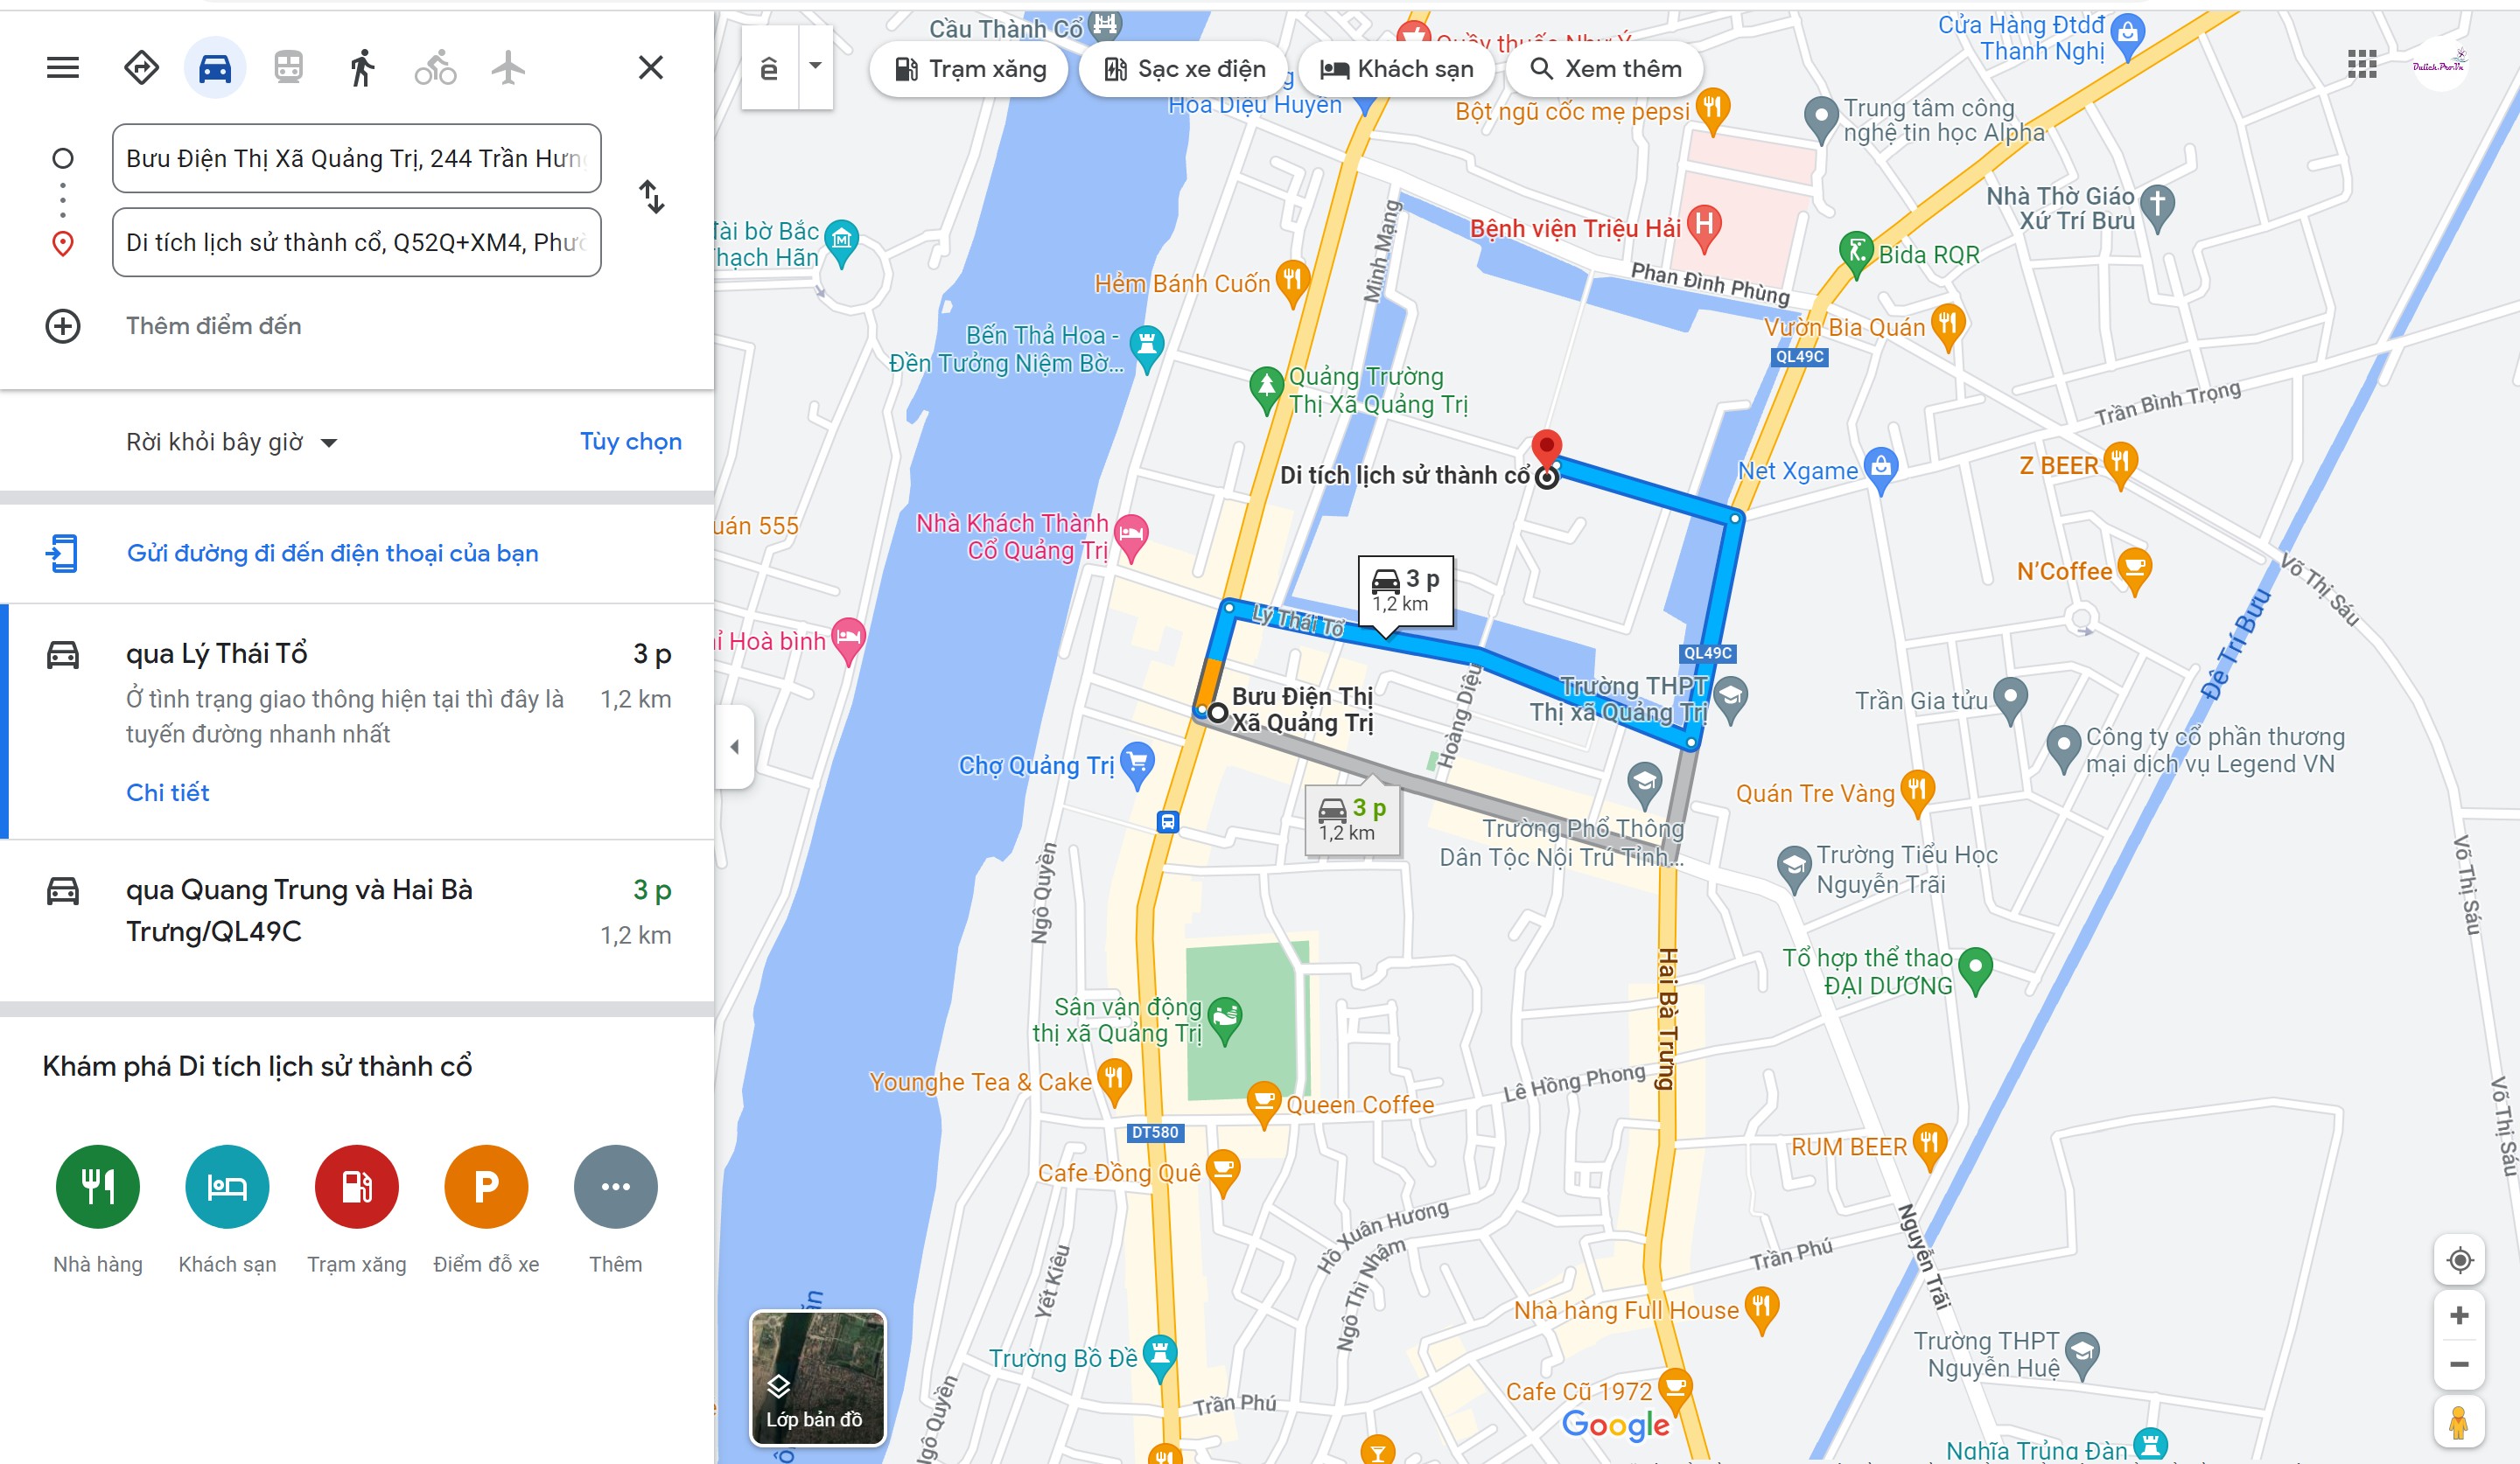The height and width of the screenshot is (1464, 2520).
Task: Open print options dropdown arrow
Action: [x=816, y=67]
